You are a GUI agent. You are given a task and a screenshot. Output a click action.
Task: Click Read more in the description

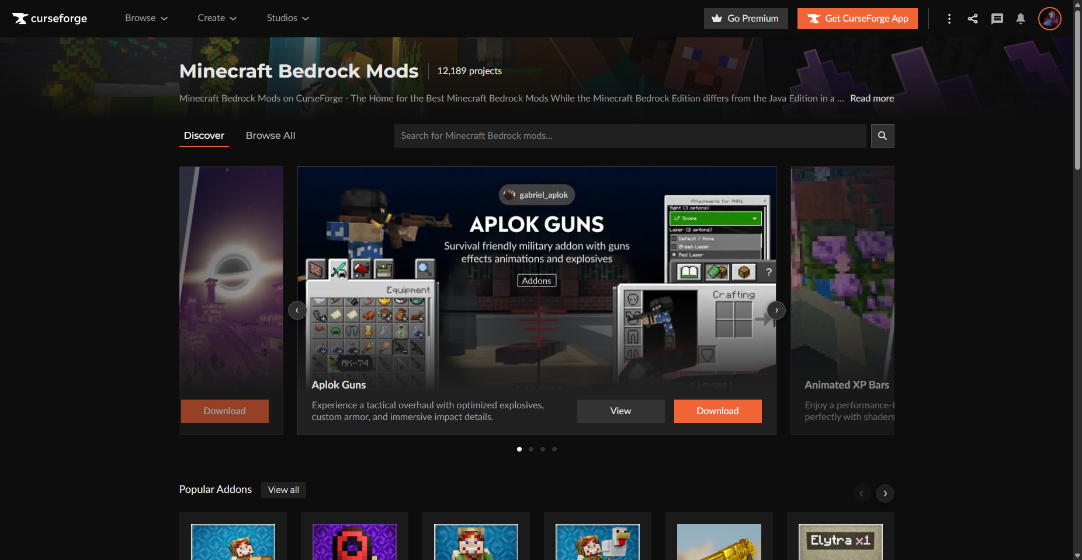pos(872,99)
